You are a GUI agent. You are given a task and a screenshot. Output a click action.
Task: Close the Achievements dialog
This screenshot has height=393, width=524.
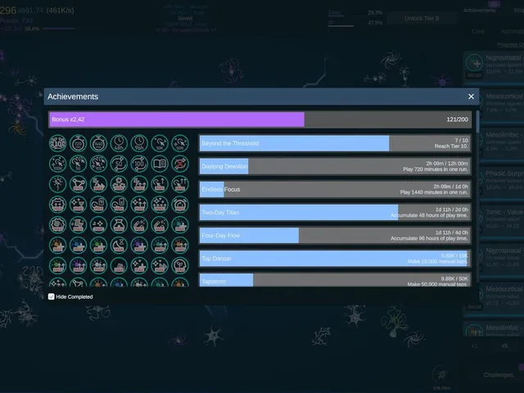tap(472, 97)
